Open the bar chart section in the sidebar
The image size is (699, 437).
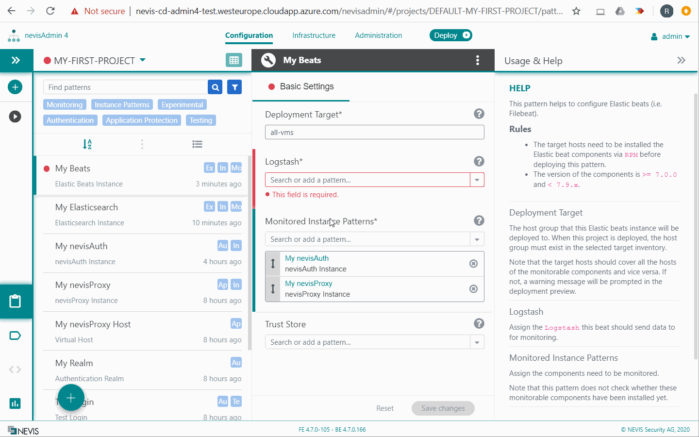[x=15, y=403]
